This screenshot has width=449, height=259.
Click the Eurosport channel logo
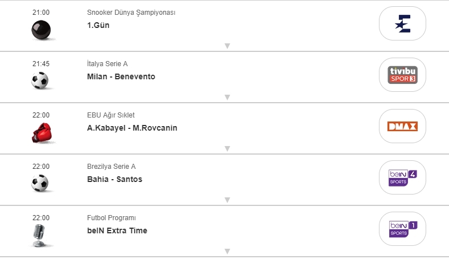pyautogui.click(x=402, y=23)
